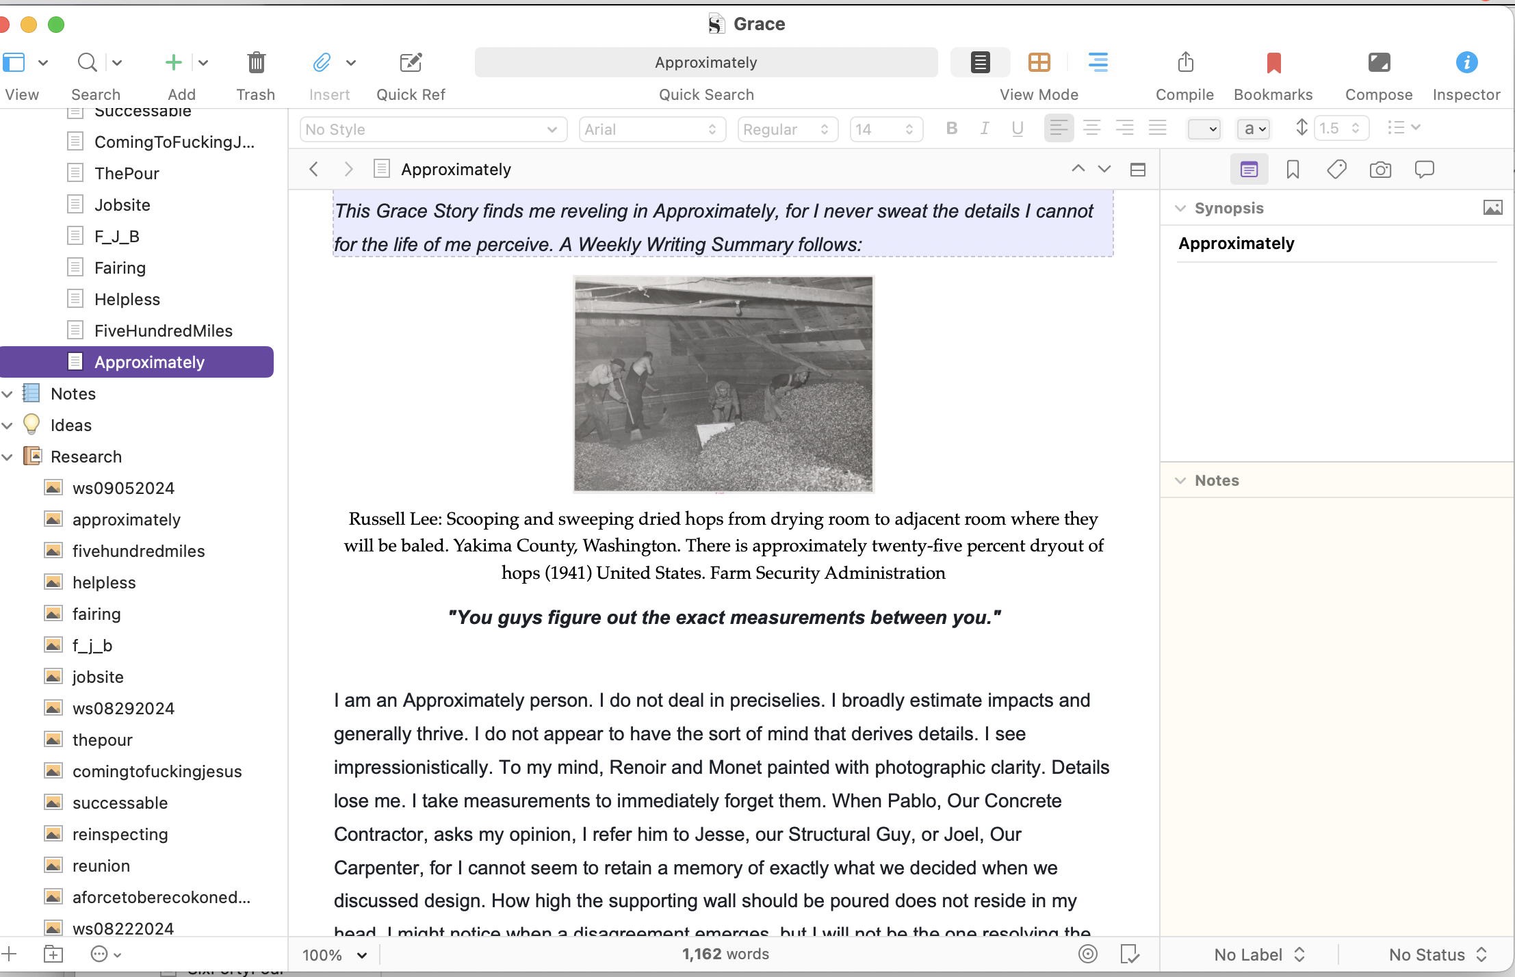Open the line spacing 1.5 dropdown
Viewport: 1515px width, 977px height.
[1341, 128]
